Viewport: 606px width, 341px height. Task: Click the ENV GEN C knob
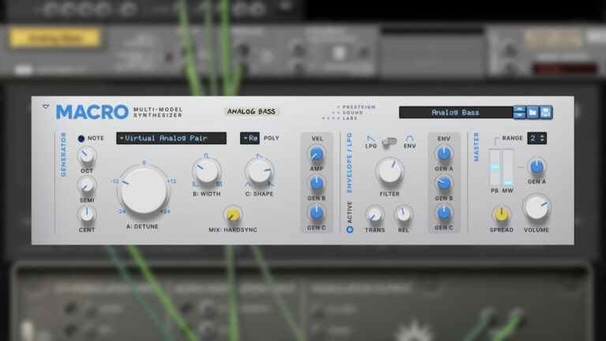coord(443,212)
